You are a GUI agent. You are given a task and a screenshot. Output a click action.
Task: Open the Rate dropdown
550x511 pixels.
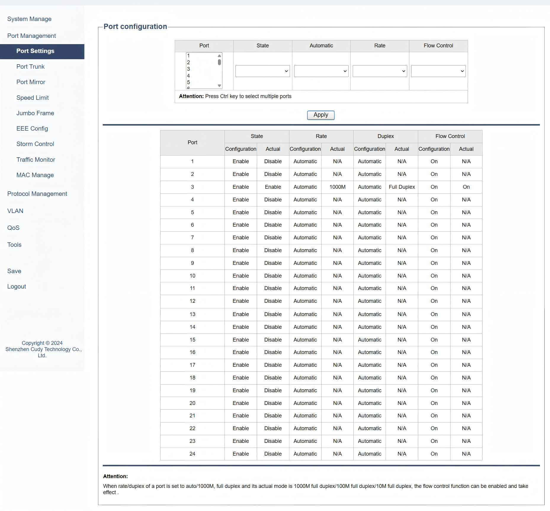pos(380,71)
